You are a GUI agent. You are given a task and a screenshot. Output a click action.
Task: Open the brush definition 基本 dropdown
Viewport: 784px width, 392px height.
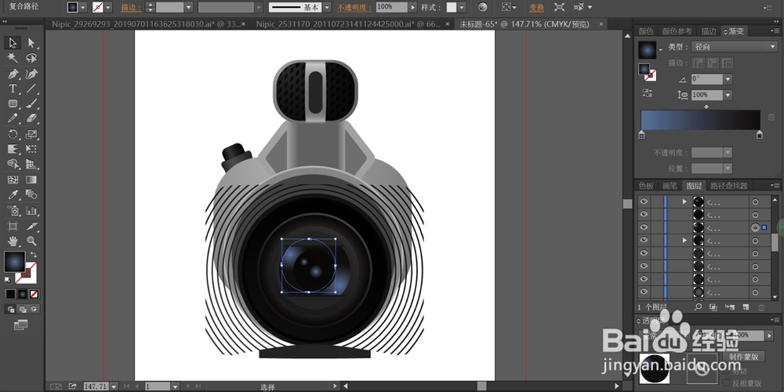(326, 8)
